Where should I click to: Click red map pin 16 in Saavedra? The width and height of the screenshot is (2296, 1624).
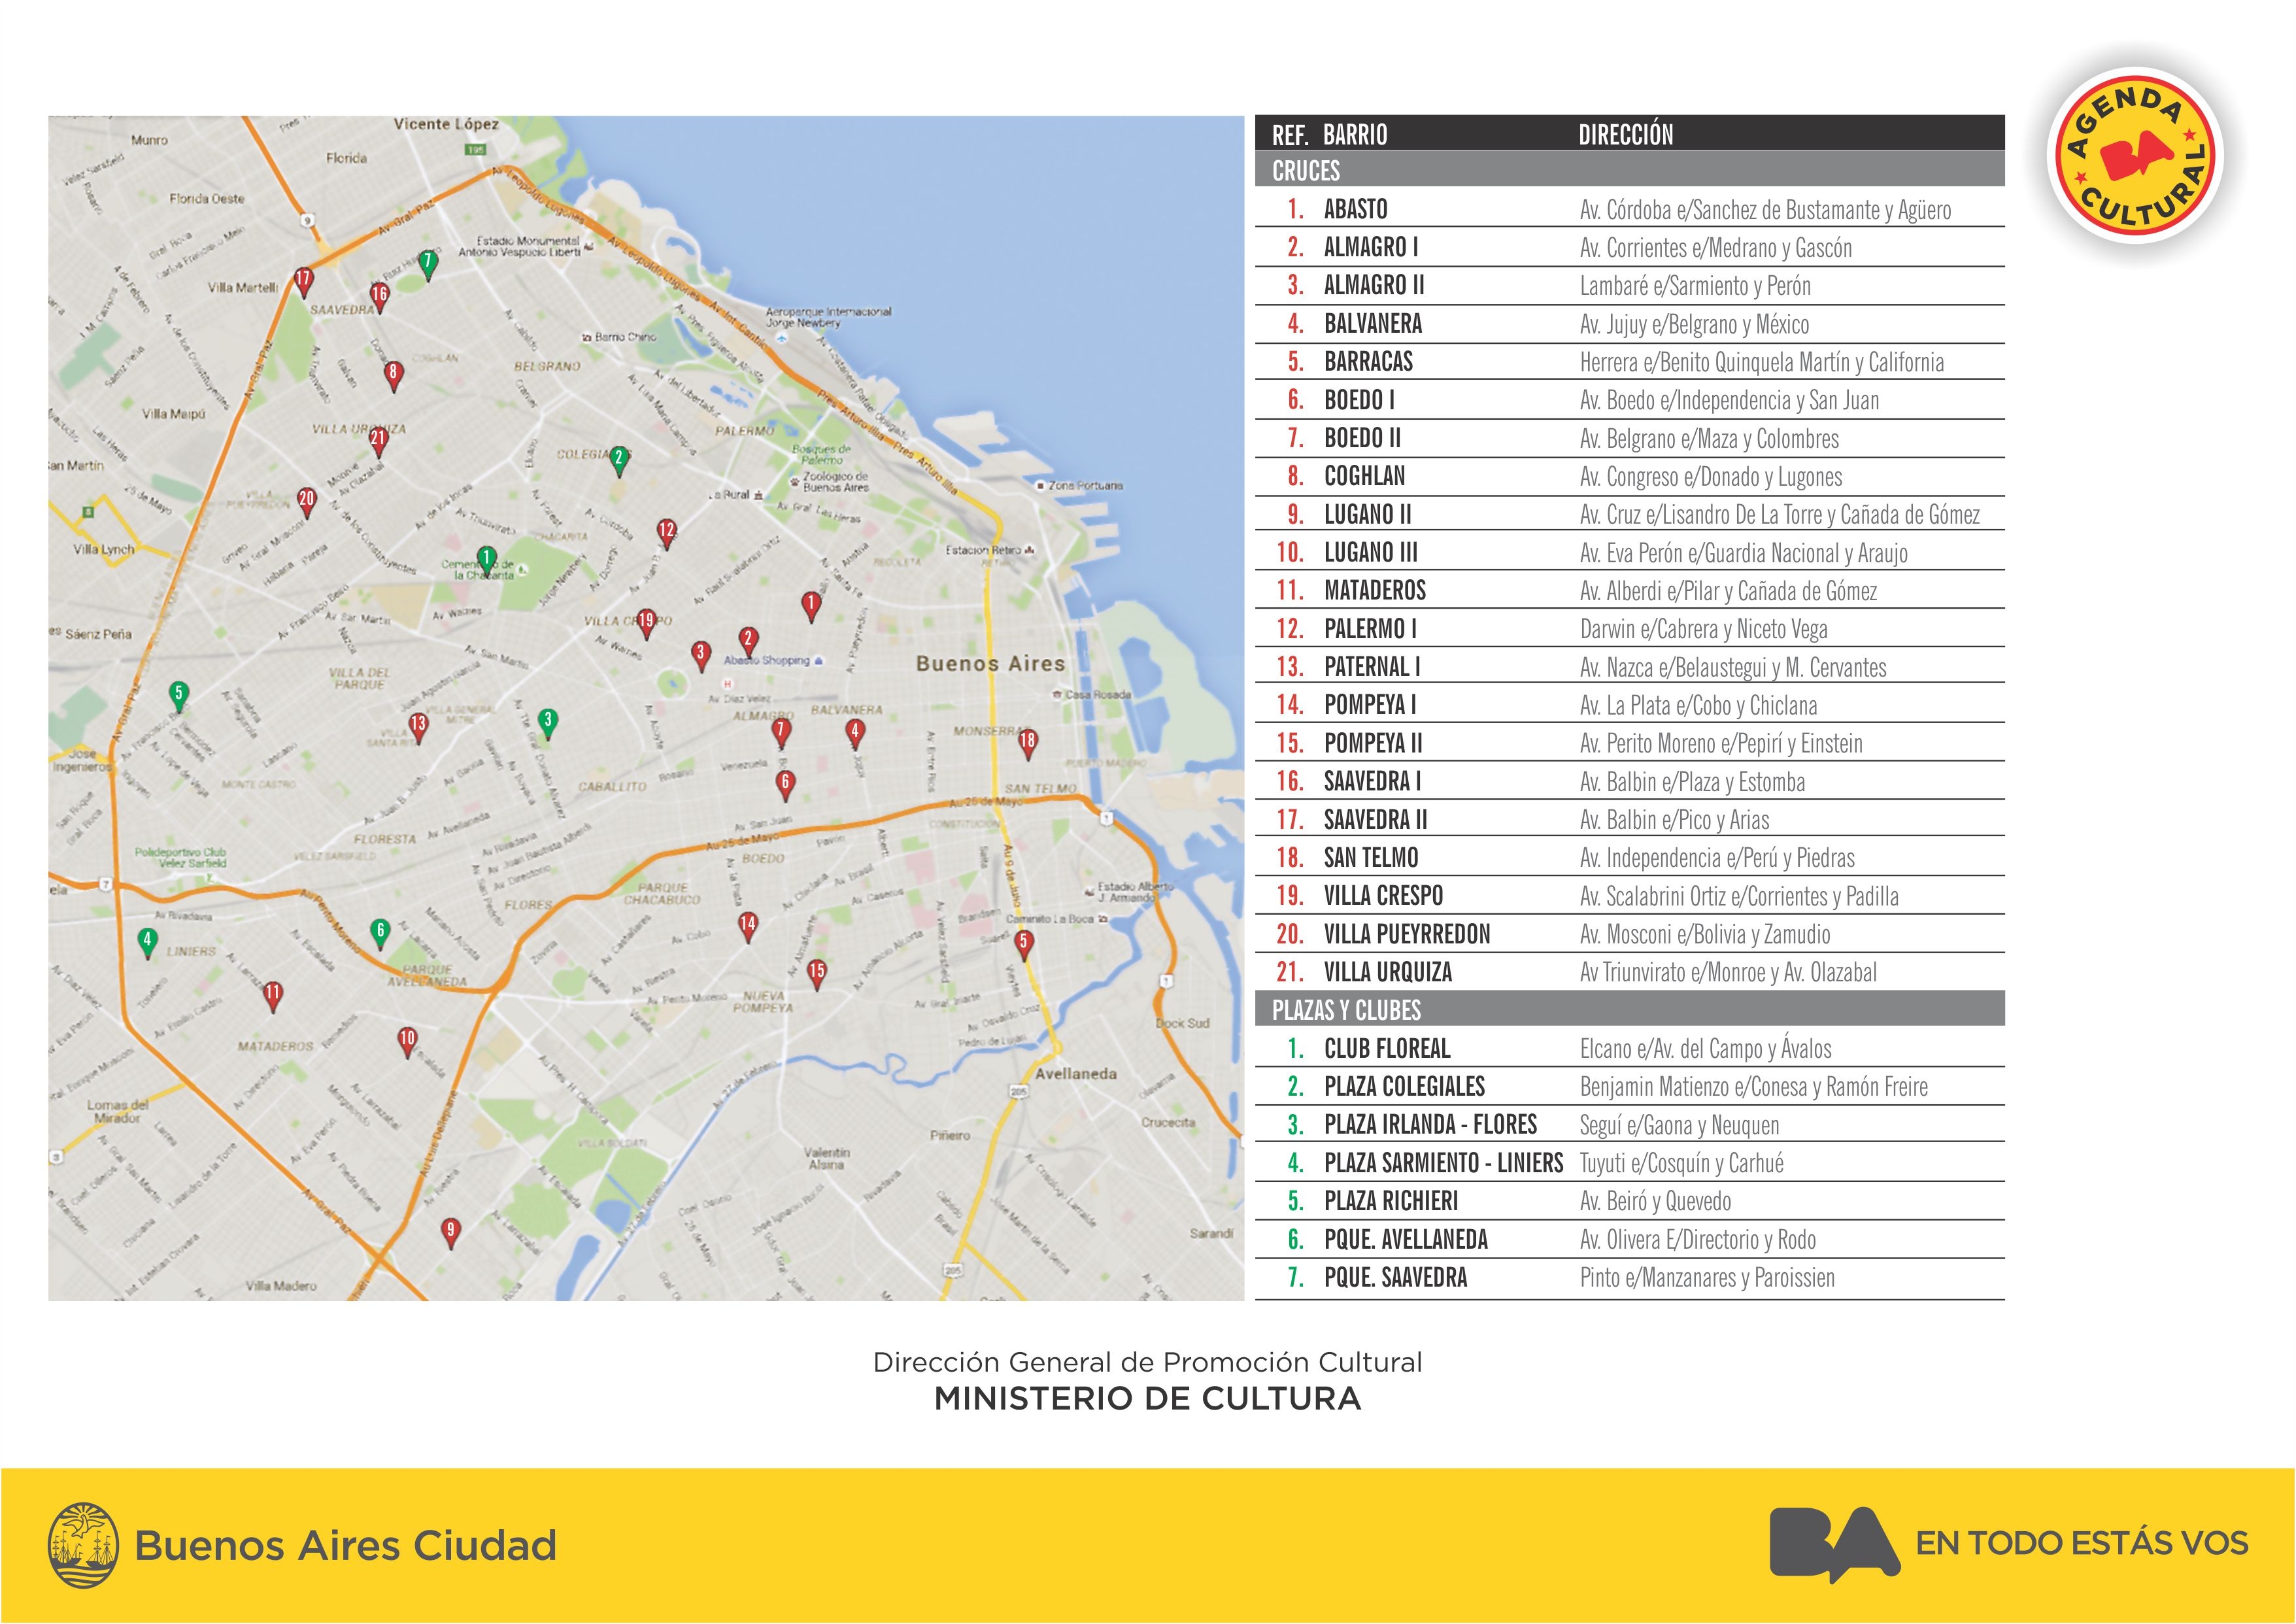(379, 297)
